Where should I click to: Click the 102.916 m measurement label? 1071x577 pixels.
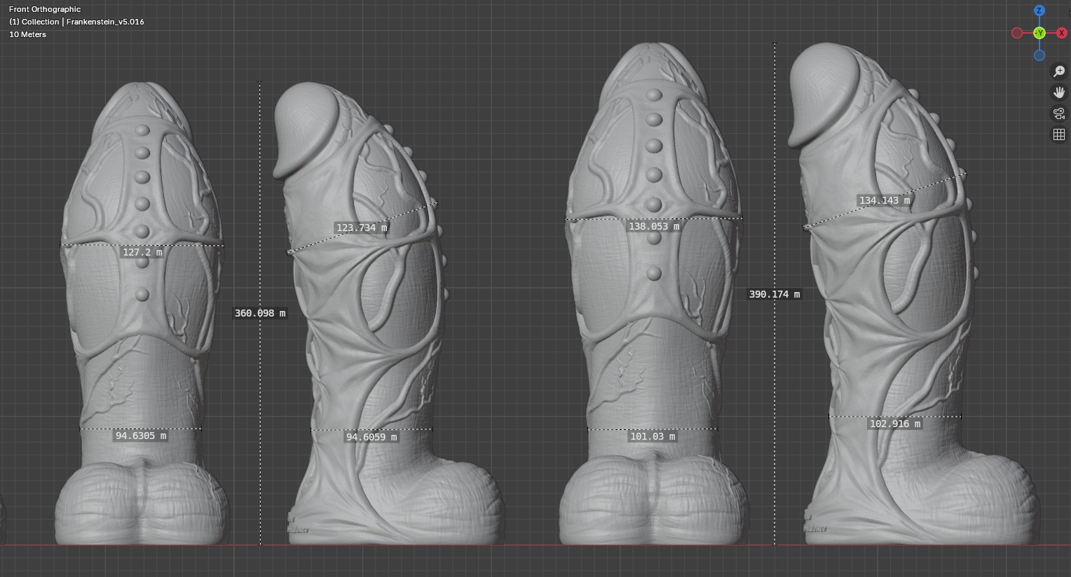[x=895, y=424]
